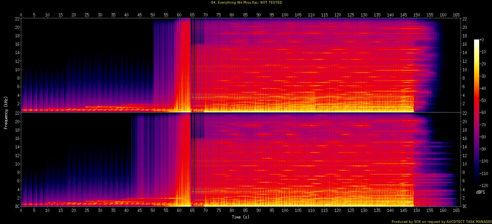Click the white top of the dBFS color bar
This screenshot has height=224, width=492.
[x=476, y=41]
